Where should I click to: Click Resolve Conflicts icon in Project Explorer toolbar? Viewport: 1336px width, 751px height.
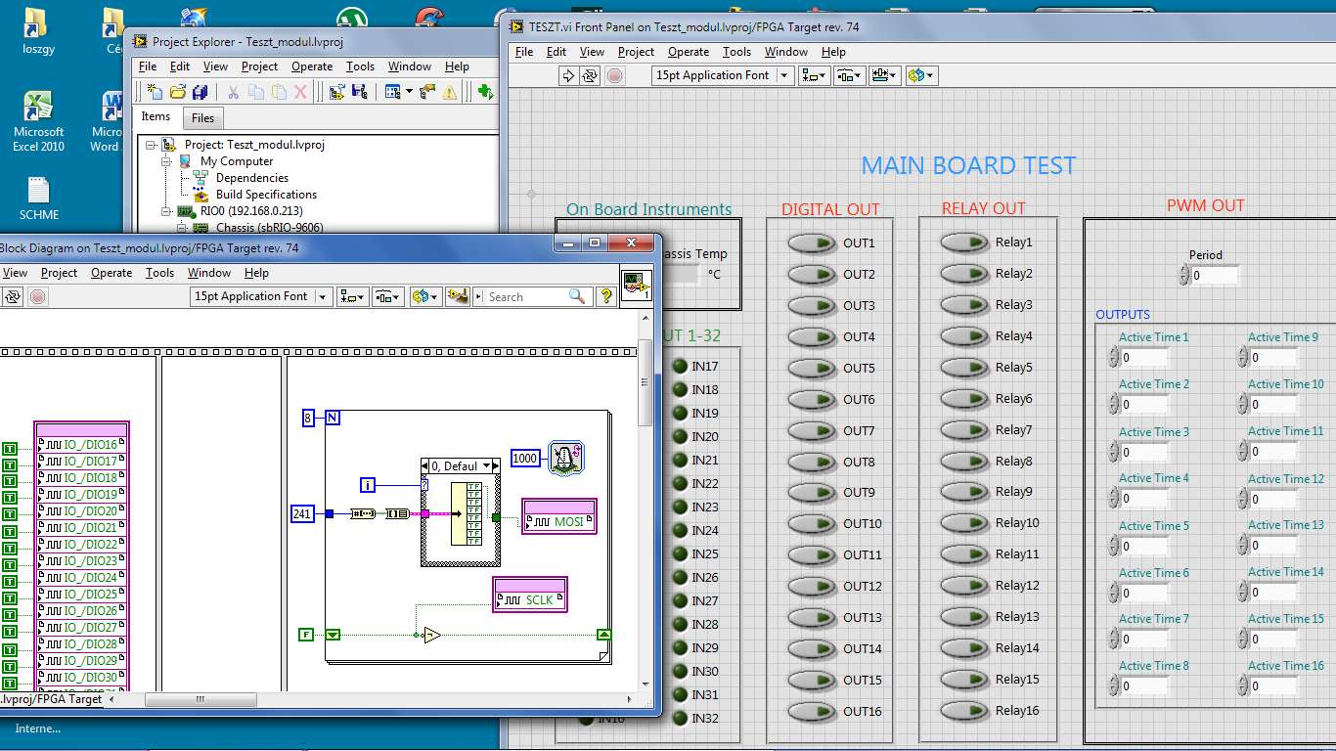(426, 92)
